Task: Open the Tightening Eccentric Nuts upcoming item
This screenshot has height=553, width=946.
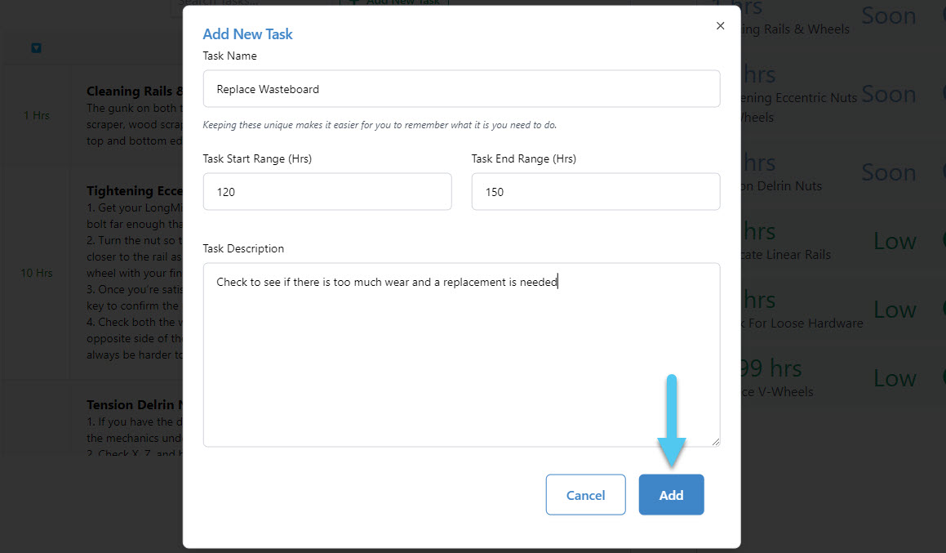Action: click(x=798, y=98)
